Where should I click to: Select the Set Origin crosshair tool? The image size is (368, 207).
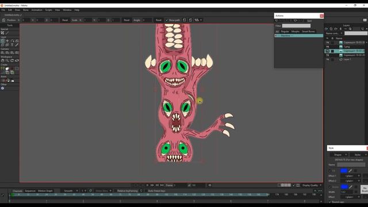tap(7, 41)
